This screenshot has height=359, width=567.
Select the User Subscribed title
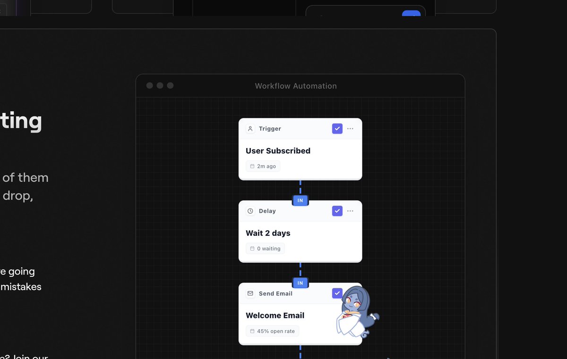tap(278, 151)
